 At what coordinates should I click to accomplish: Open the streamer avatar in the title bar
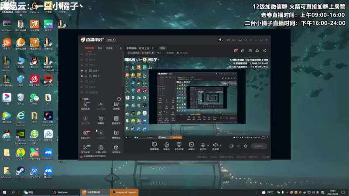click(x=220, y=40)
